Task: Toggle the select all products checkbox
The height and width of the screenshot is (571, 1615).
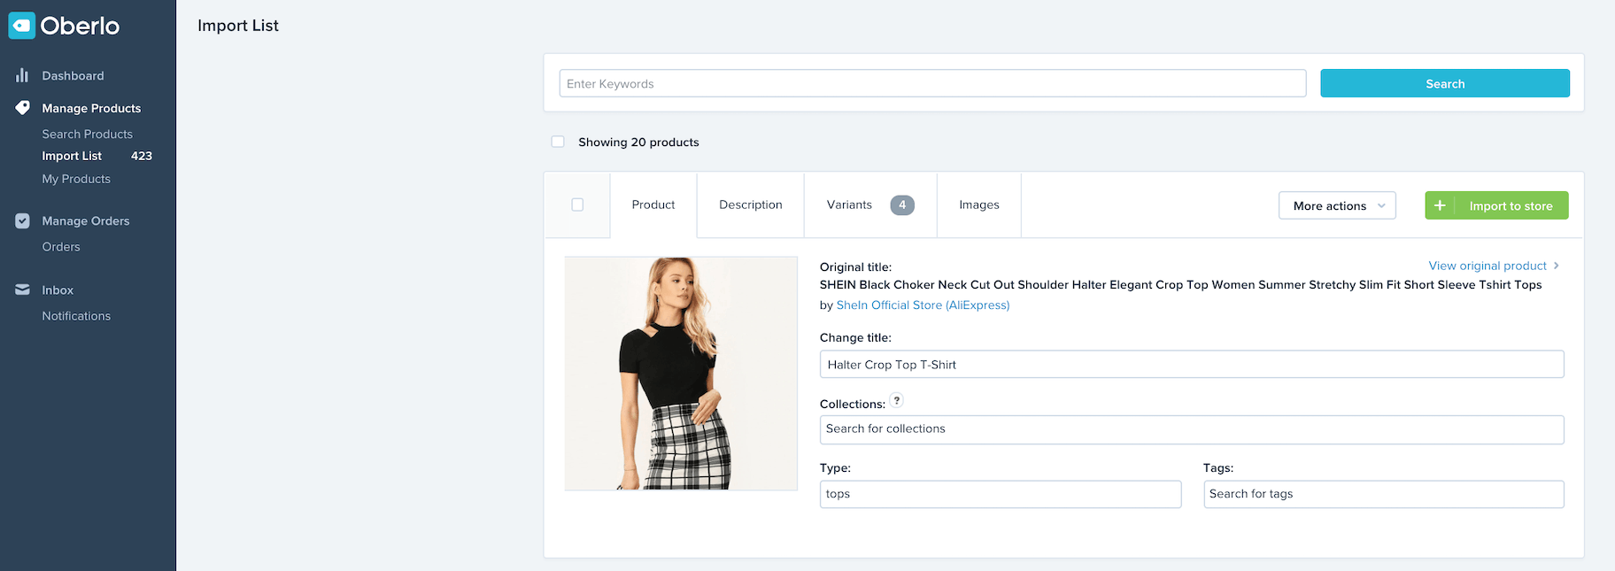Action: (x=558, y=142)
